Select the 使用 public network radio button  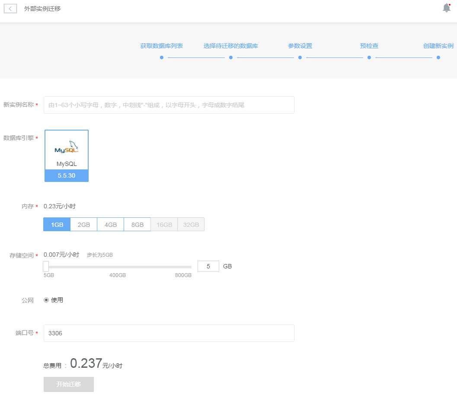click(x=46, y=299)
